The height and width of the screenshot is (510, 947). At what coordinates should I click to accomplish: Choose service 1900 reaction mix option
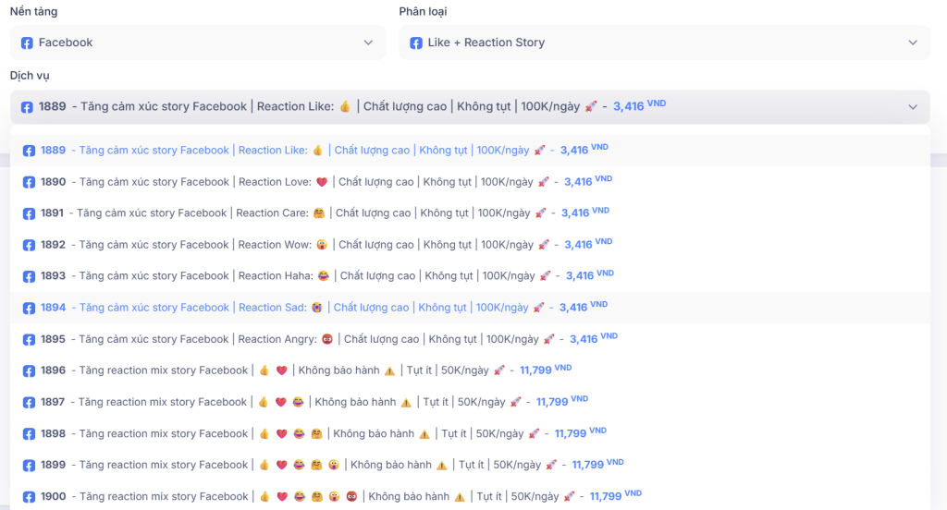[277, 496]
